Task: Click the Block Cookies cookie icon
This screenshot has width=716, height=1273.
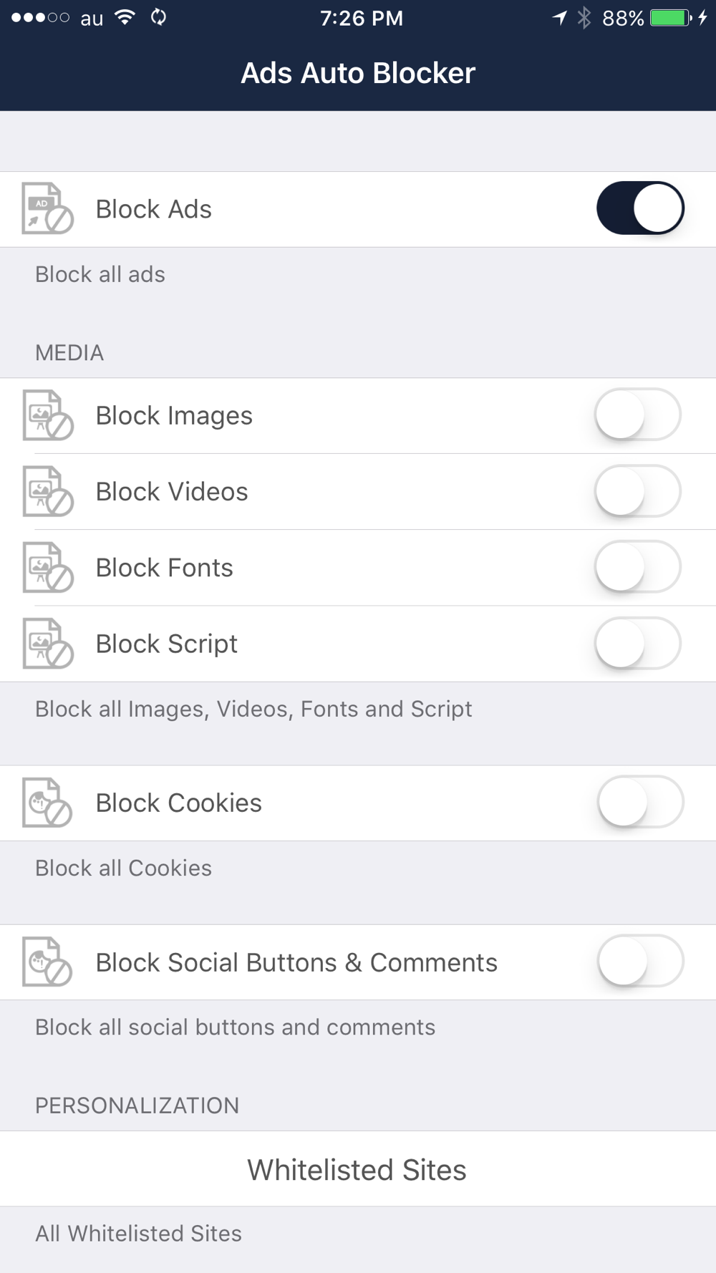Action: coord(47,803)
